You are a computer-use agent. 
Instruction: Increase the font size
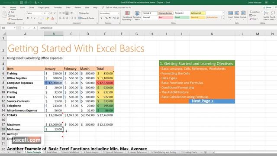(x=51, y=13)
